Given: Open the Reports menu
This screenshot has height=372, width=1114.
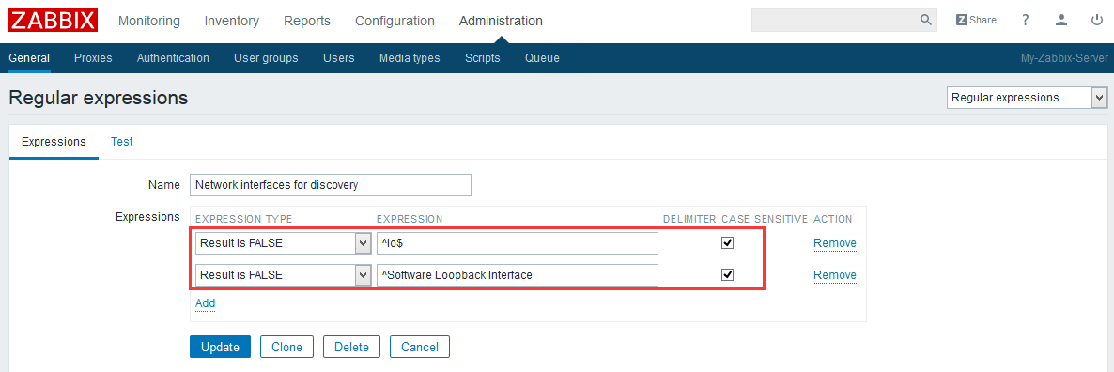Looking at the screenshot, I should point(307,22).
